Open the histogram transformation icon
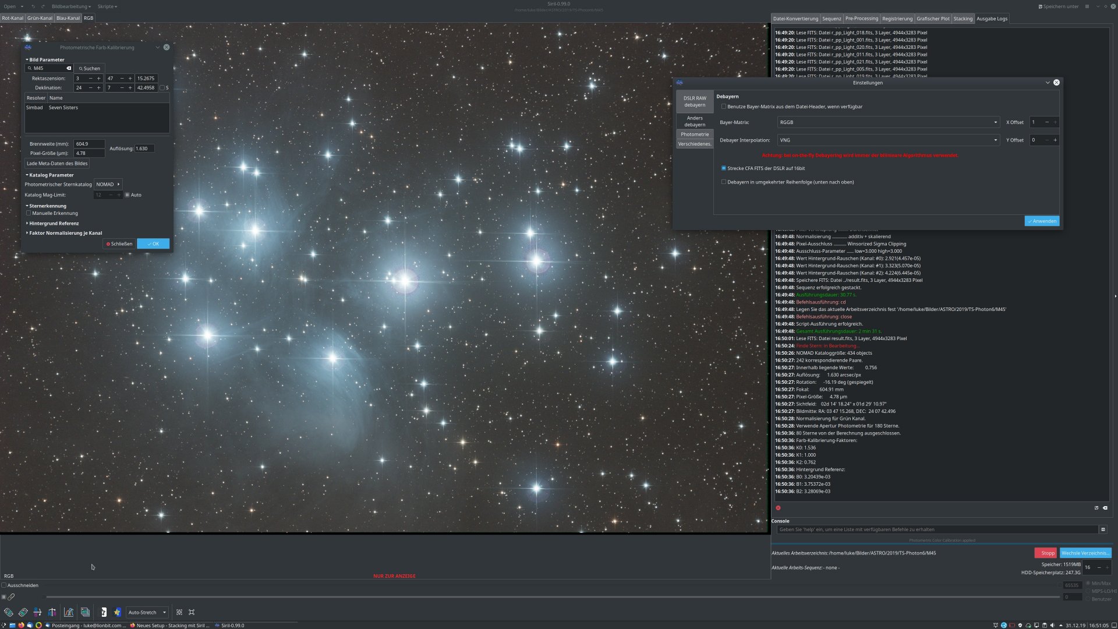Image resolution: width=1118 pixels, height=629 pixels. 69,612
